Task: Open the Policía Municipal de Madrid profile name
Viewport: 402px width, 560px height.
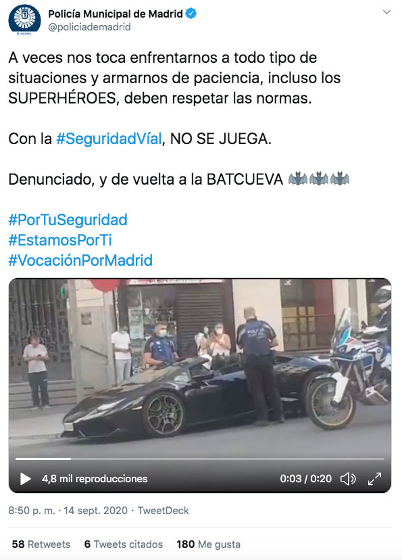Action: 116,14
